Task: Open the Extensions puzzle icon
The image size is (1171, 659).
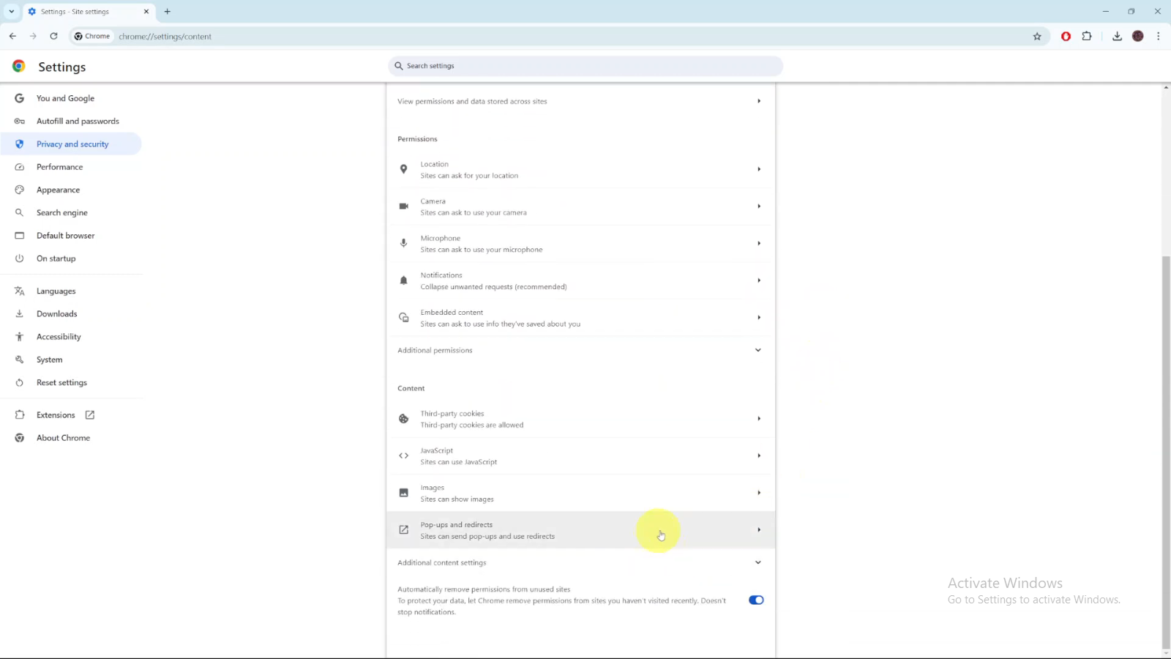Action: coord(1087,36)
